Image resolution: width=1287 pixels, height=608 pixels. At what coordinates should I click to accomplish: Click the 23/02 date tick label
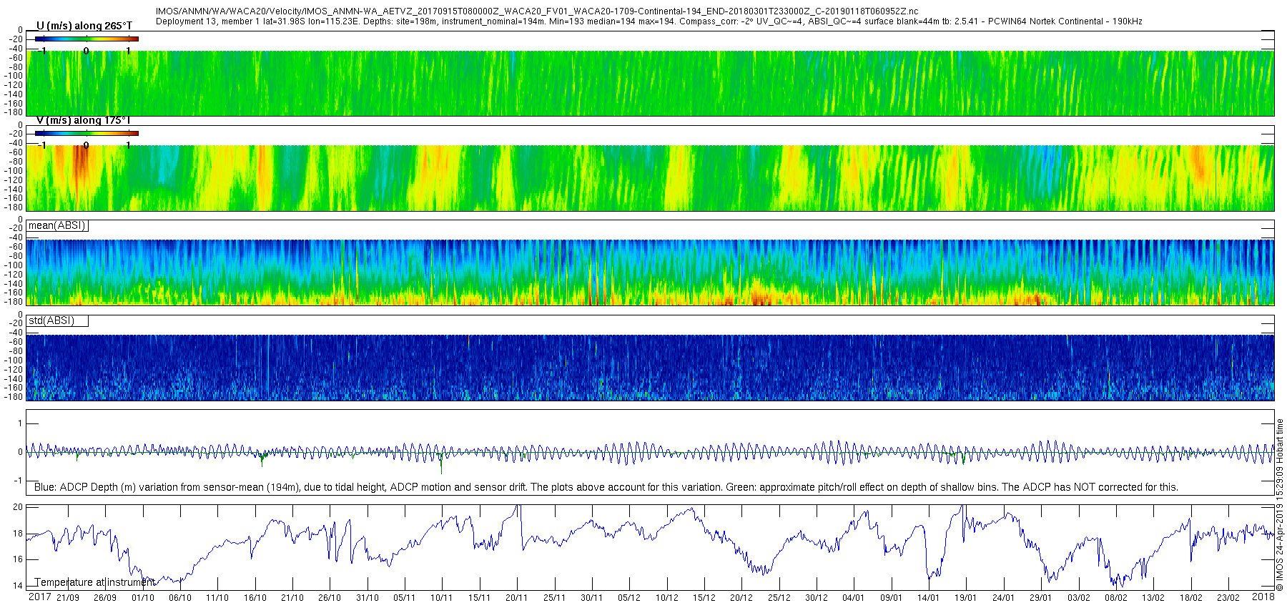(x=1228, y=598)
